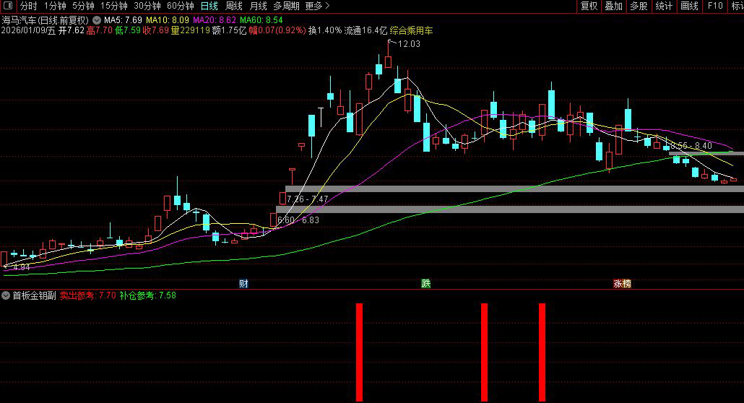The width and height of the screenshot is (744, 403).
Task: Open the F10 company info
Action: (x=715, y=6)
